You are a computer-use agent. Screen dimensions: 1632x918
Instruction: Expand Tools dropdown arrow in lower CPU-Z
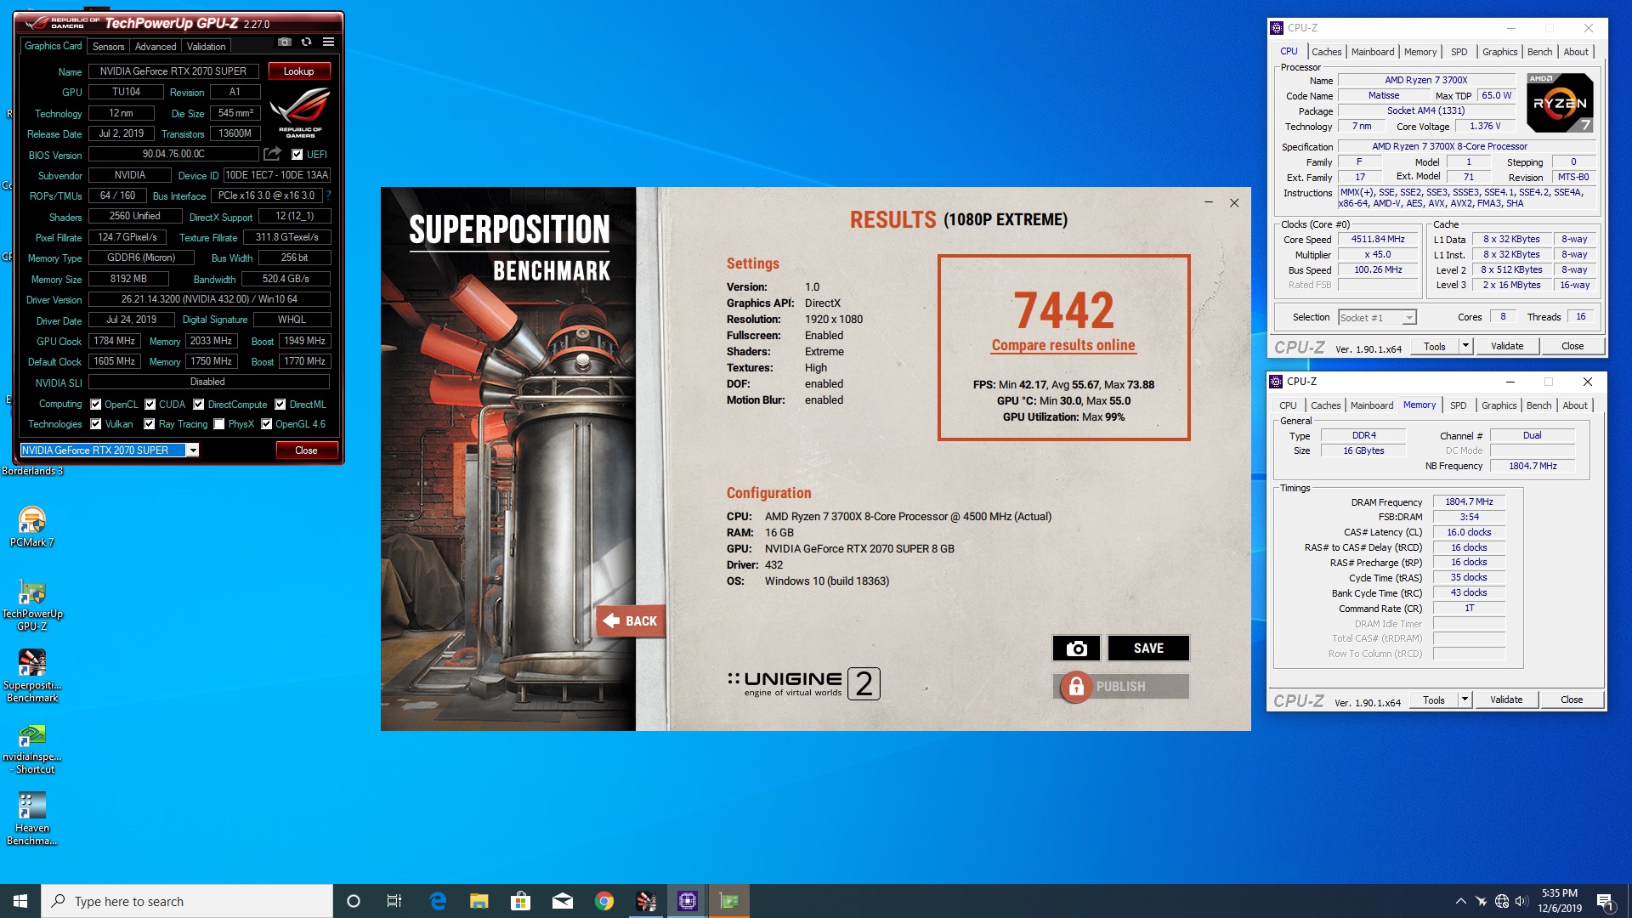tap(1465, 700)
